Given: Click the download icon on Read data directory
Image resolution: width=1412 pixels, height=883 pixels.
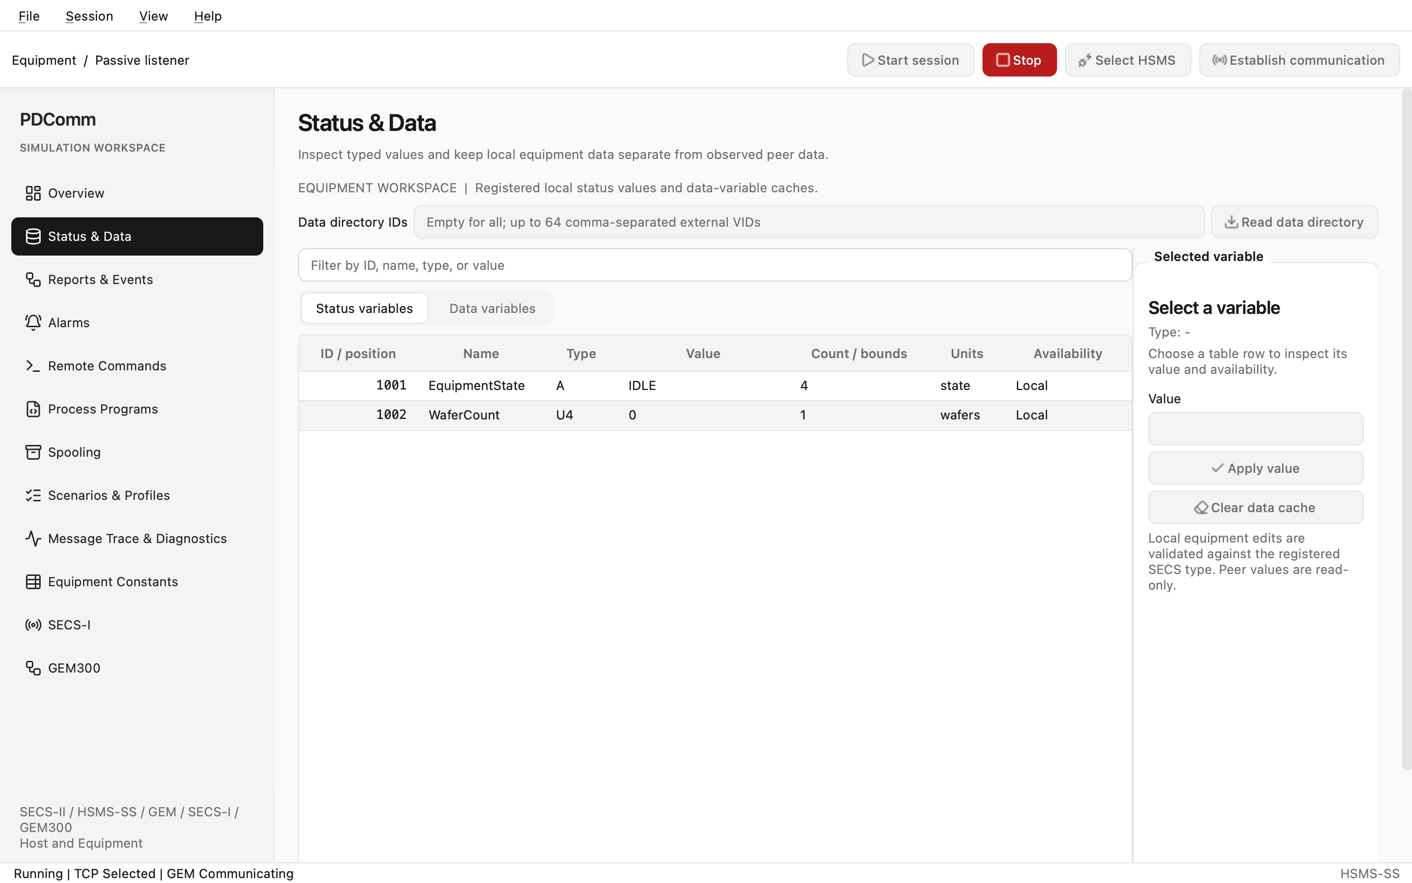Looking at the screenshot, I should tap(1231, 222).
